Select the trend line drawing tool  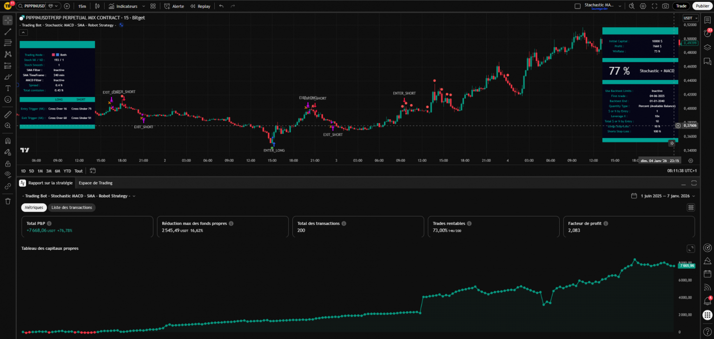tap(8, 32)
